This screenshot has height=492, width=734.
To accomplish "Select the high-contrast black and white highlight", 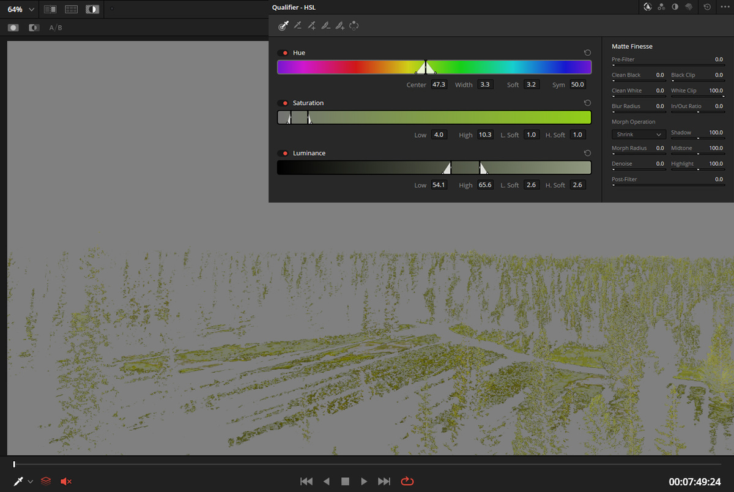I will coord(34,28).
